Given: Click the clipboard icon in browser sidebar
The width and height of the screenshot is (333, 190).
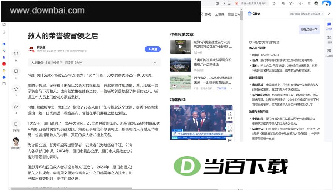Looking at the screenshot, I should tap(4, 32).
